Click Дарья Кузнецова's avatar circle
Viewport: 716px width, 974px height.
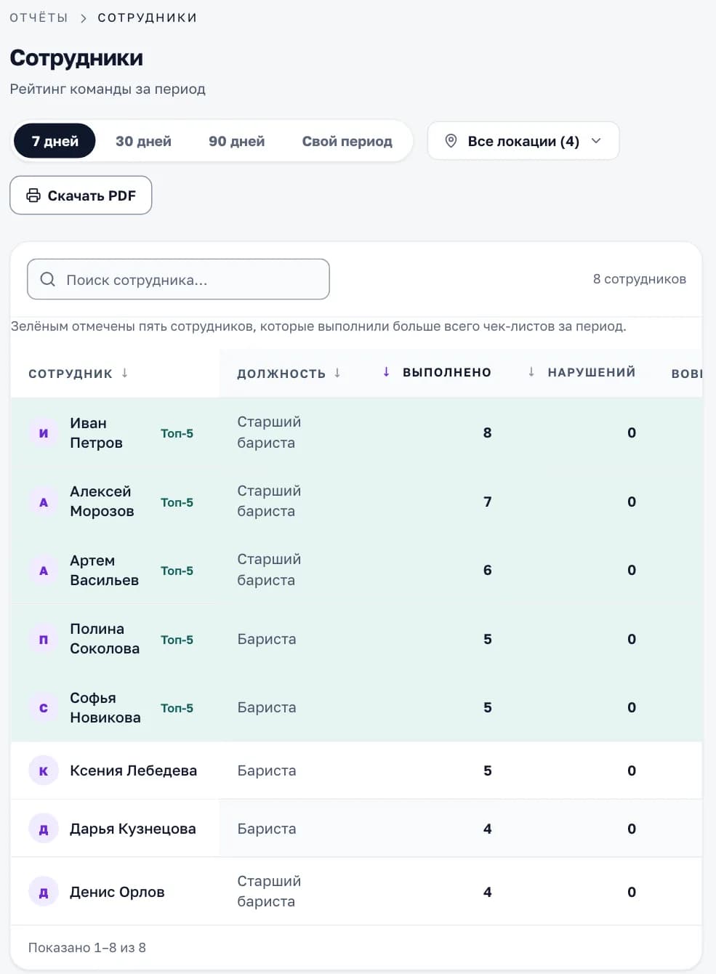[44, 829]
